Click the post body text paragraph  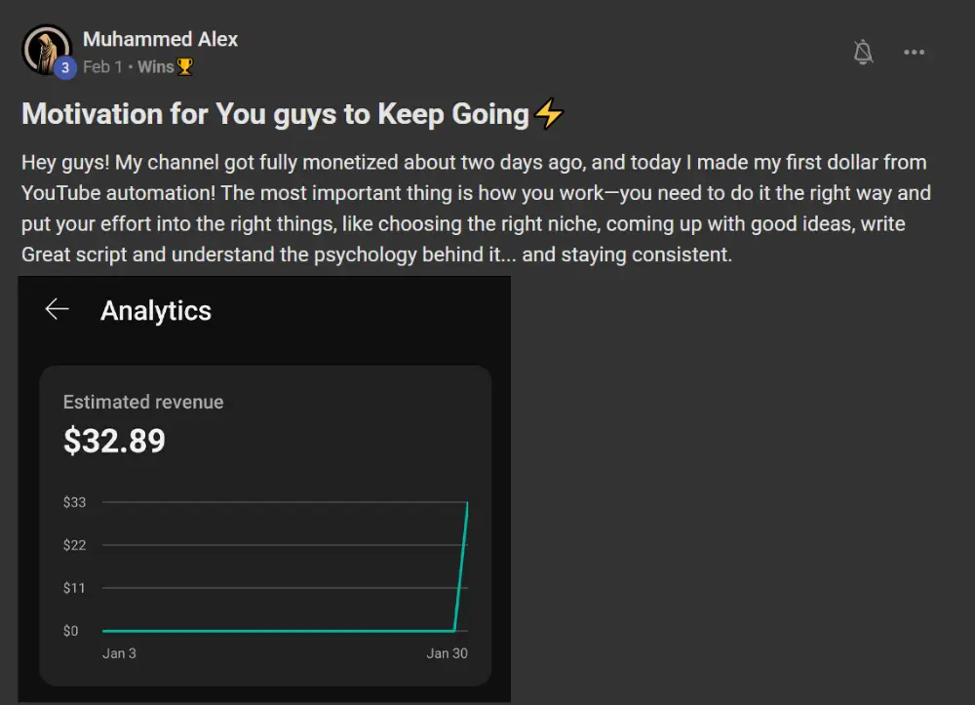(x=477, y=209)
